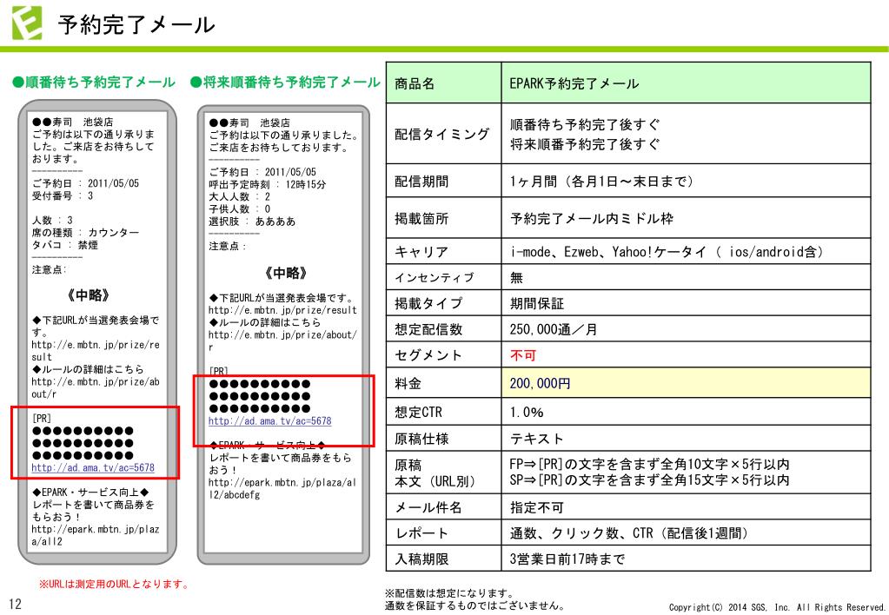Screen dimensions: 889x615
Task: Click 予約完了メール内ミドル枠 value
Action: 591,218
